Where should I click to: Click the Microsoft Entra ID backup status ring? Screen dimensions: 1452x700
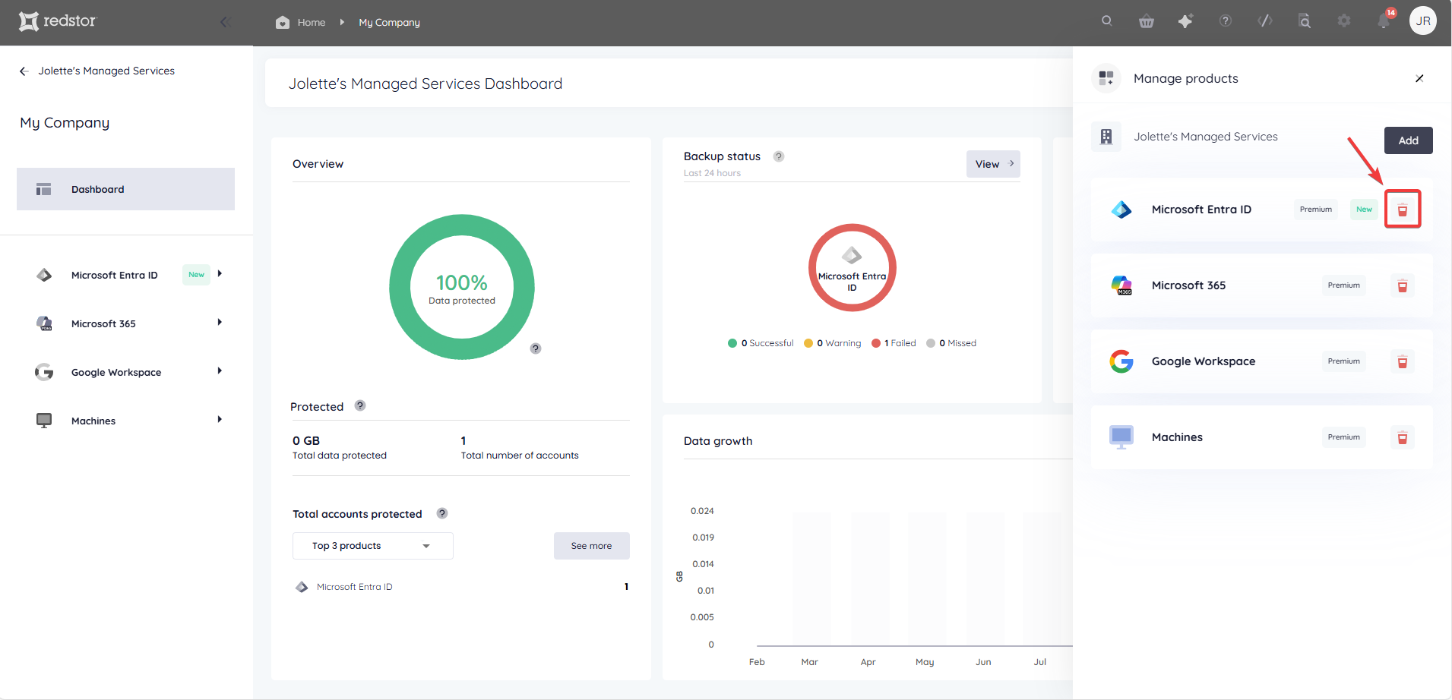tap(853, 267)
